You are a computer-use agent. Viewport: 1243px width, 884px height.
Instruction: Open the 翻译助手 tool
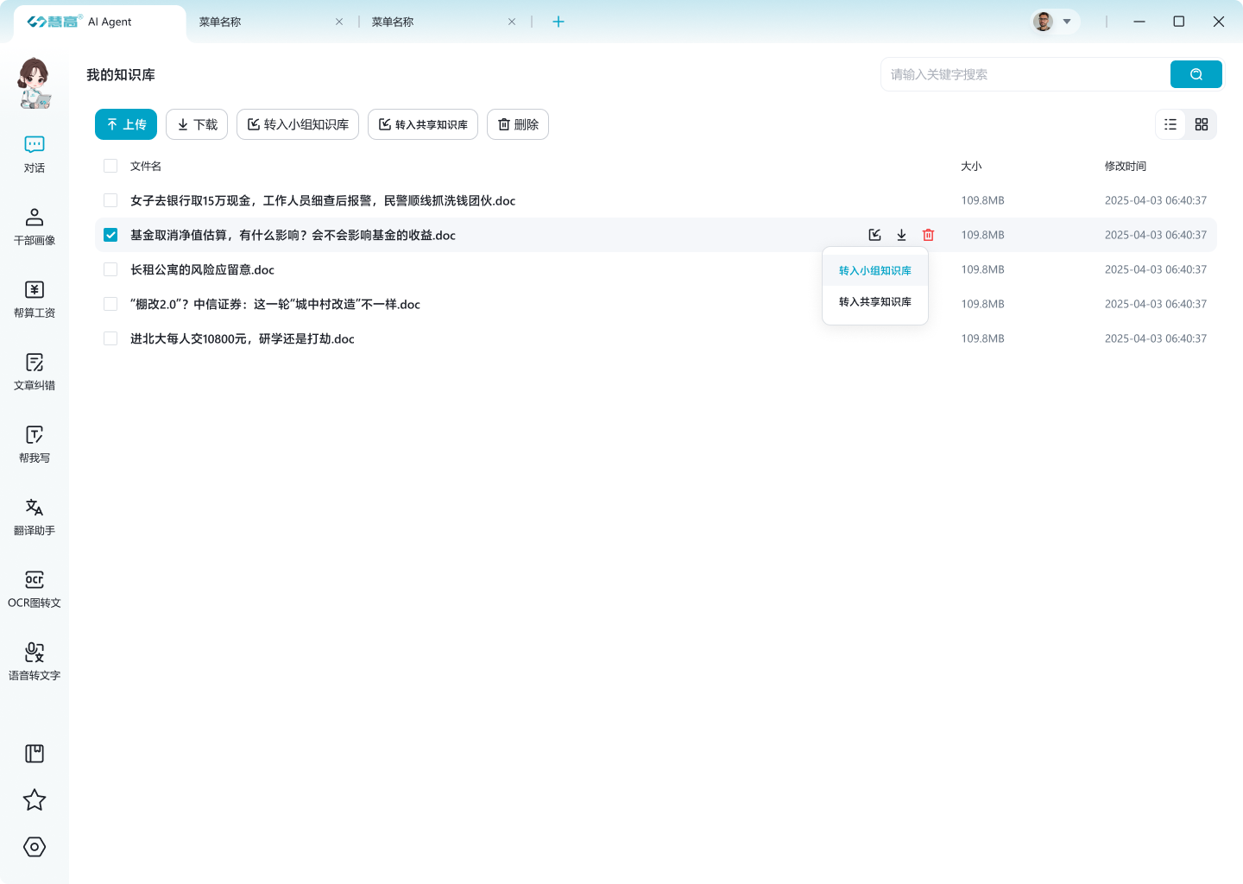tap(34, 517)
